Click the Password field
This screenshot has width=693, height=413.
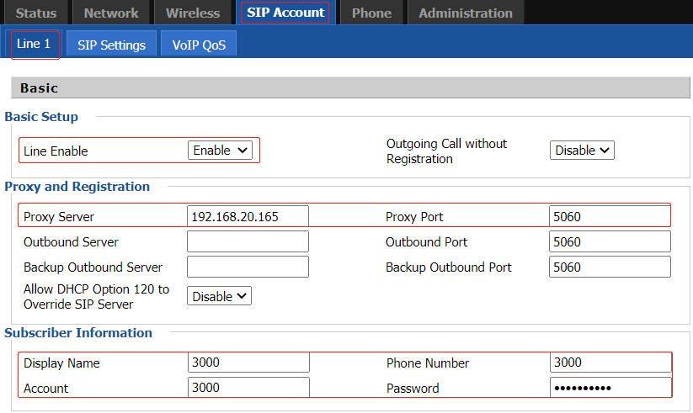point(610,389)
